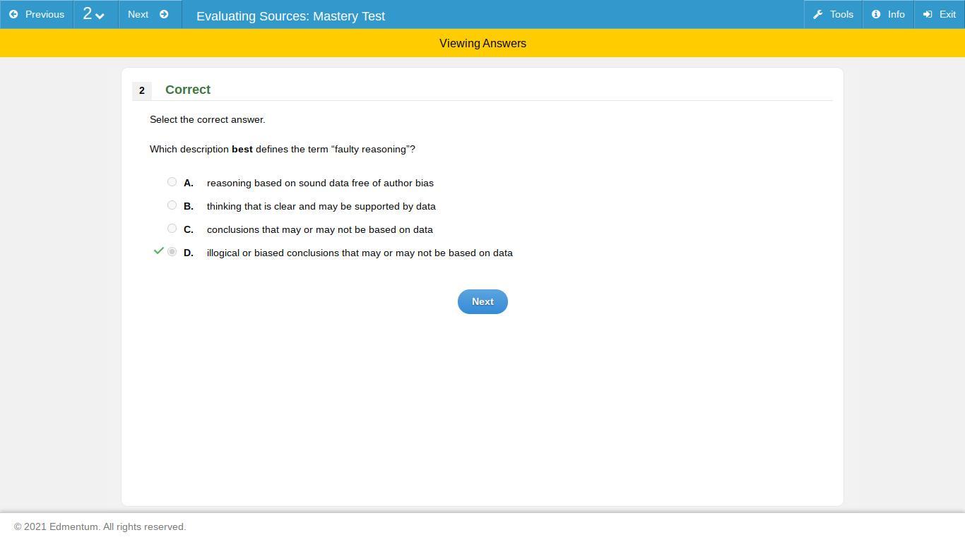Open the question number 2 dropdown
This screenshot has width=965, height=542.
pyautogui.click(x=94, y=14)
